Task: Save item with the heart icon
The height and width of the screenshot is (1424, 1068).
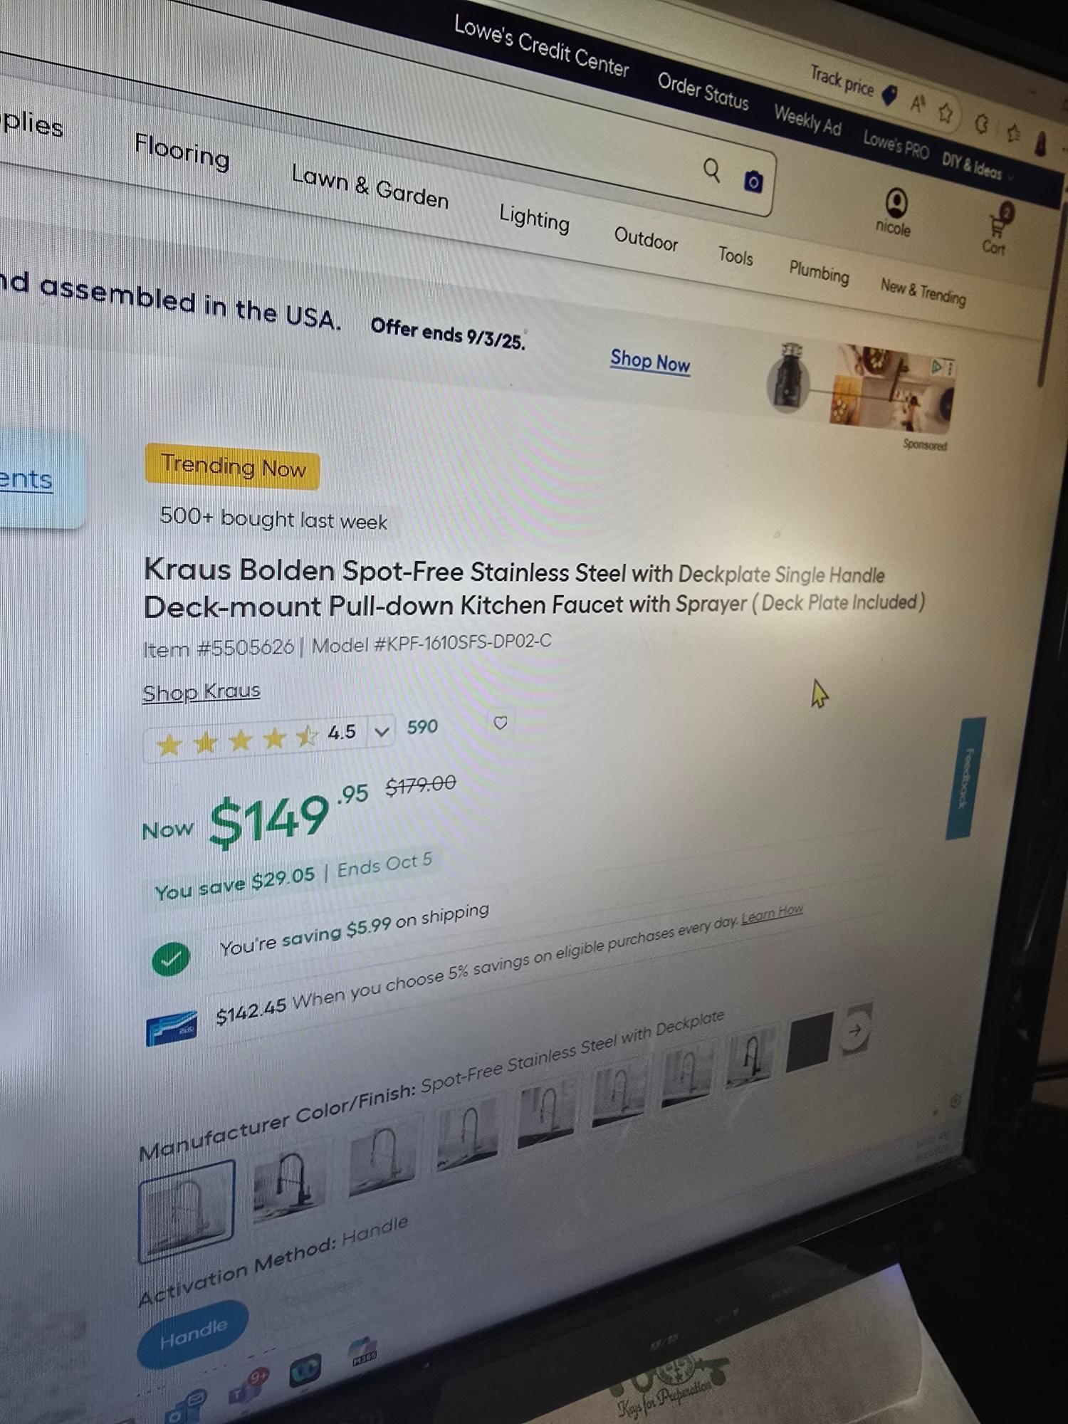Action: click(x=501, y=723)
